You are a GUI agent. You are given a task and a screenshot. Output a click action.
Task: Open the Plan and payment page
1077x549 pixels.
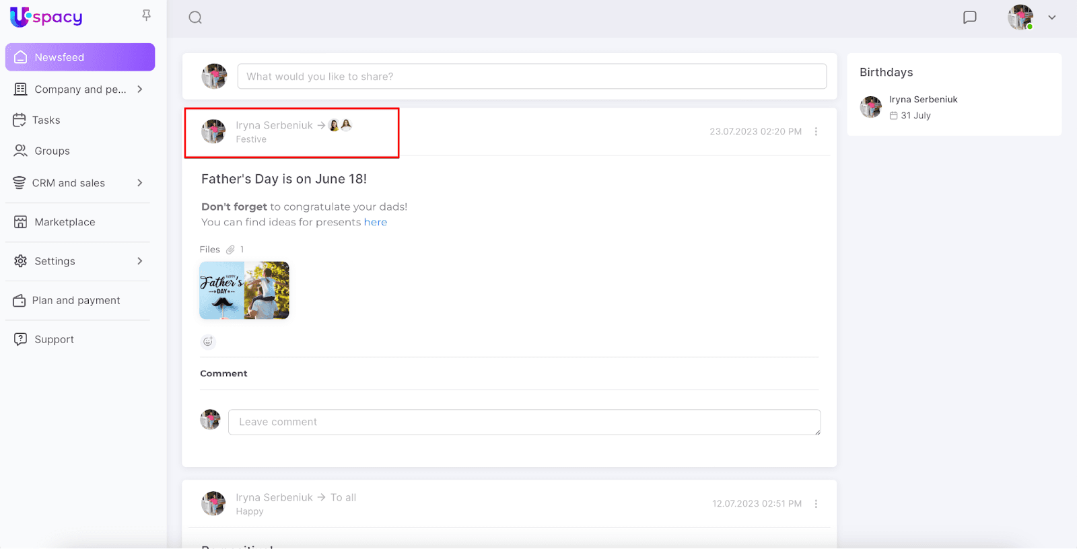75,301
